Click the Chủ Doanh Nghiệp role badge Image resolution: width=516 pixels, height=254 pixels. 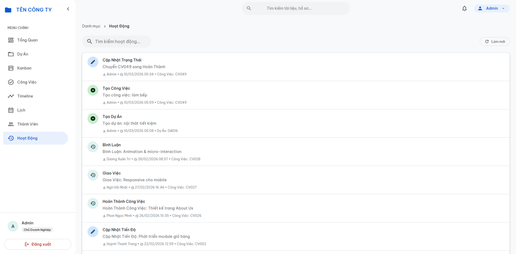(x=37, y=230)
